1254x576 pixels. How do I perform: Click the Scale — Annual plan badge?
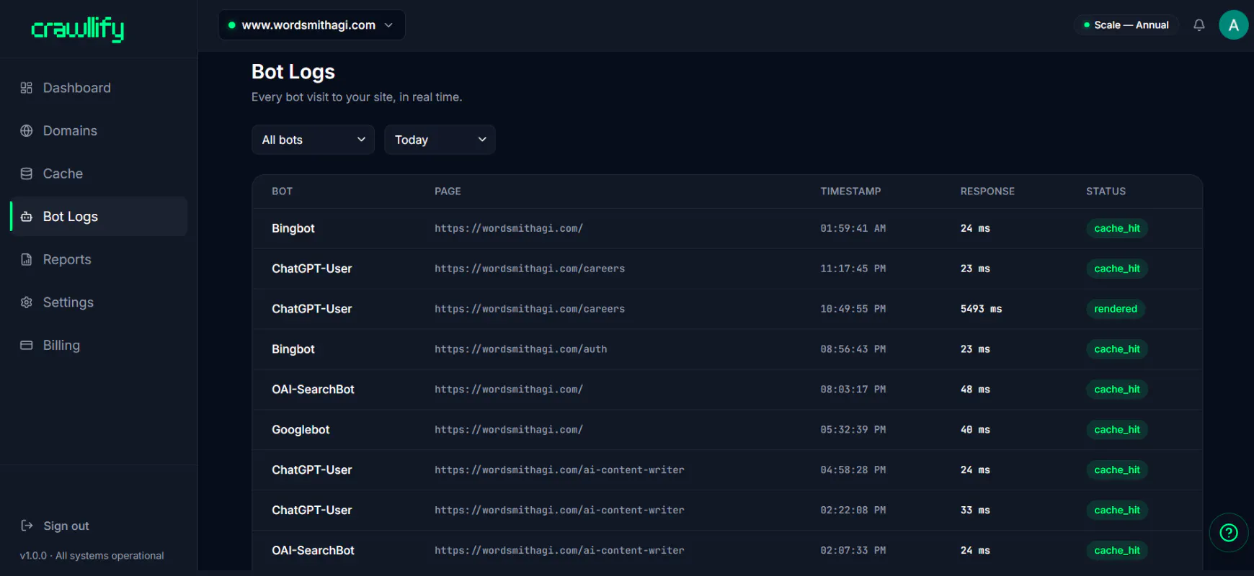pyautogui.click(x=1126, y=25)
